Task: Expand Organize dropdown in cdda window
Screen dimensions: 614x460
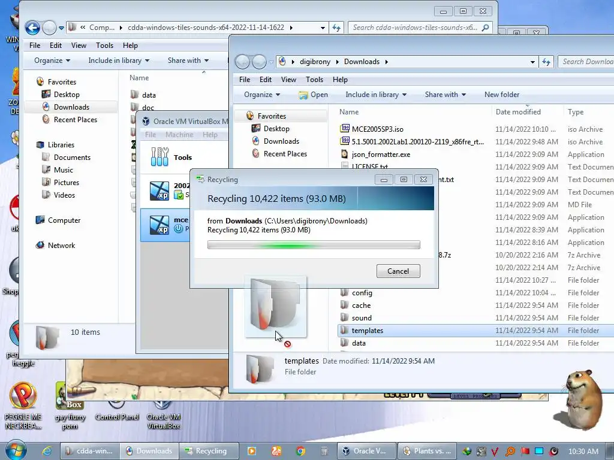Action: point(52,60)
